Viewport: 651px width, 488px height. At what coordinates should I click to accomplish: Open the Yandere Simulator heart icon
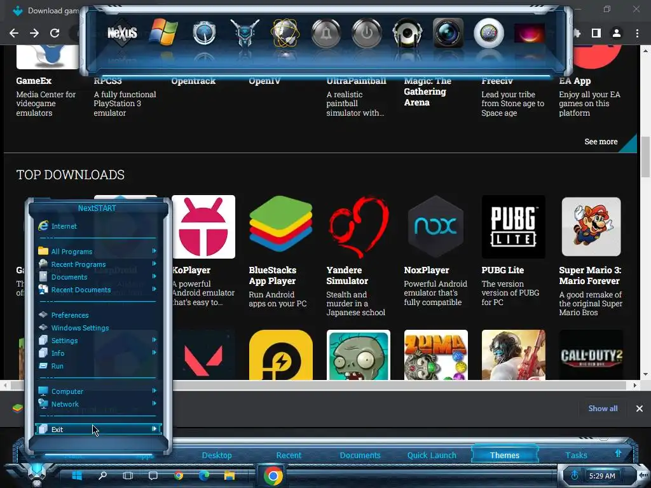[359, 227]
